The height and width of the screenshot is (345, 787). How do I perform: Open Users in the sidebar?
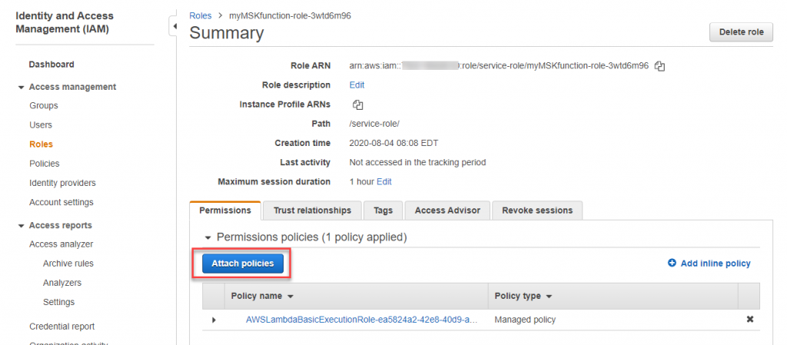coord(41,125)
